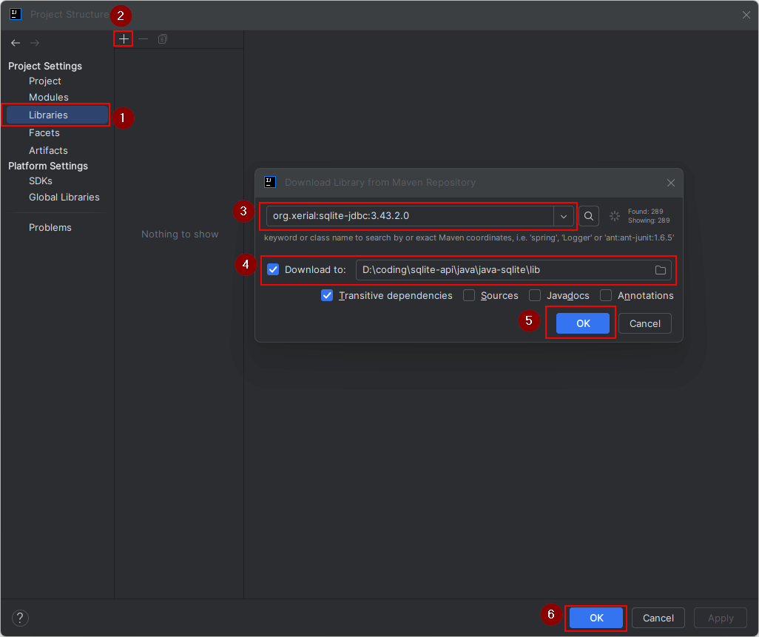The height and width of the screenshot is (637, 759).
Task: Enable the Javadocs checkbox
Action: tap(535, 295)
